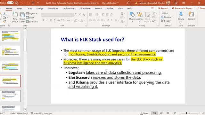Open the Help tab
This screenshot has height=115, width=205.
coord(129,9)
